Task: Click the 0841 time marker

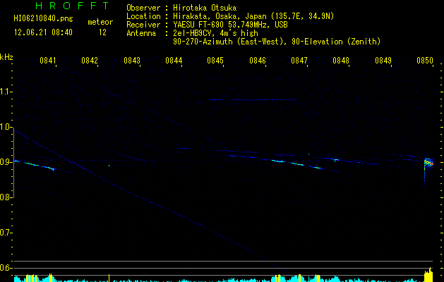Action: click(x=48, y=60)
